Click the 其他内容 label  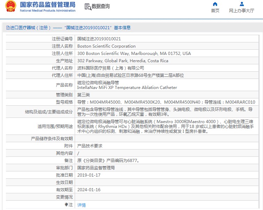(64, 153)
